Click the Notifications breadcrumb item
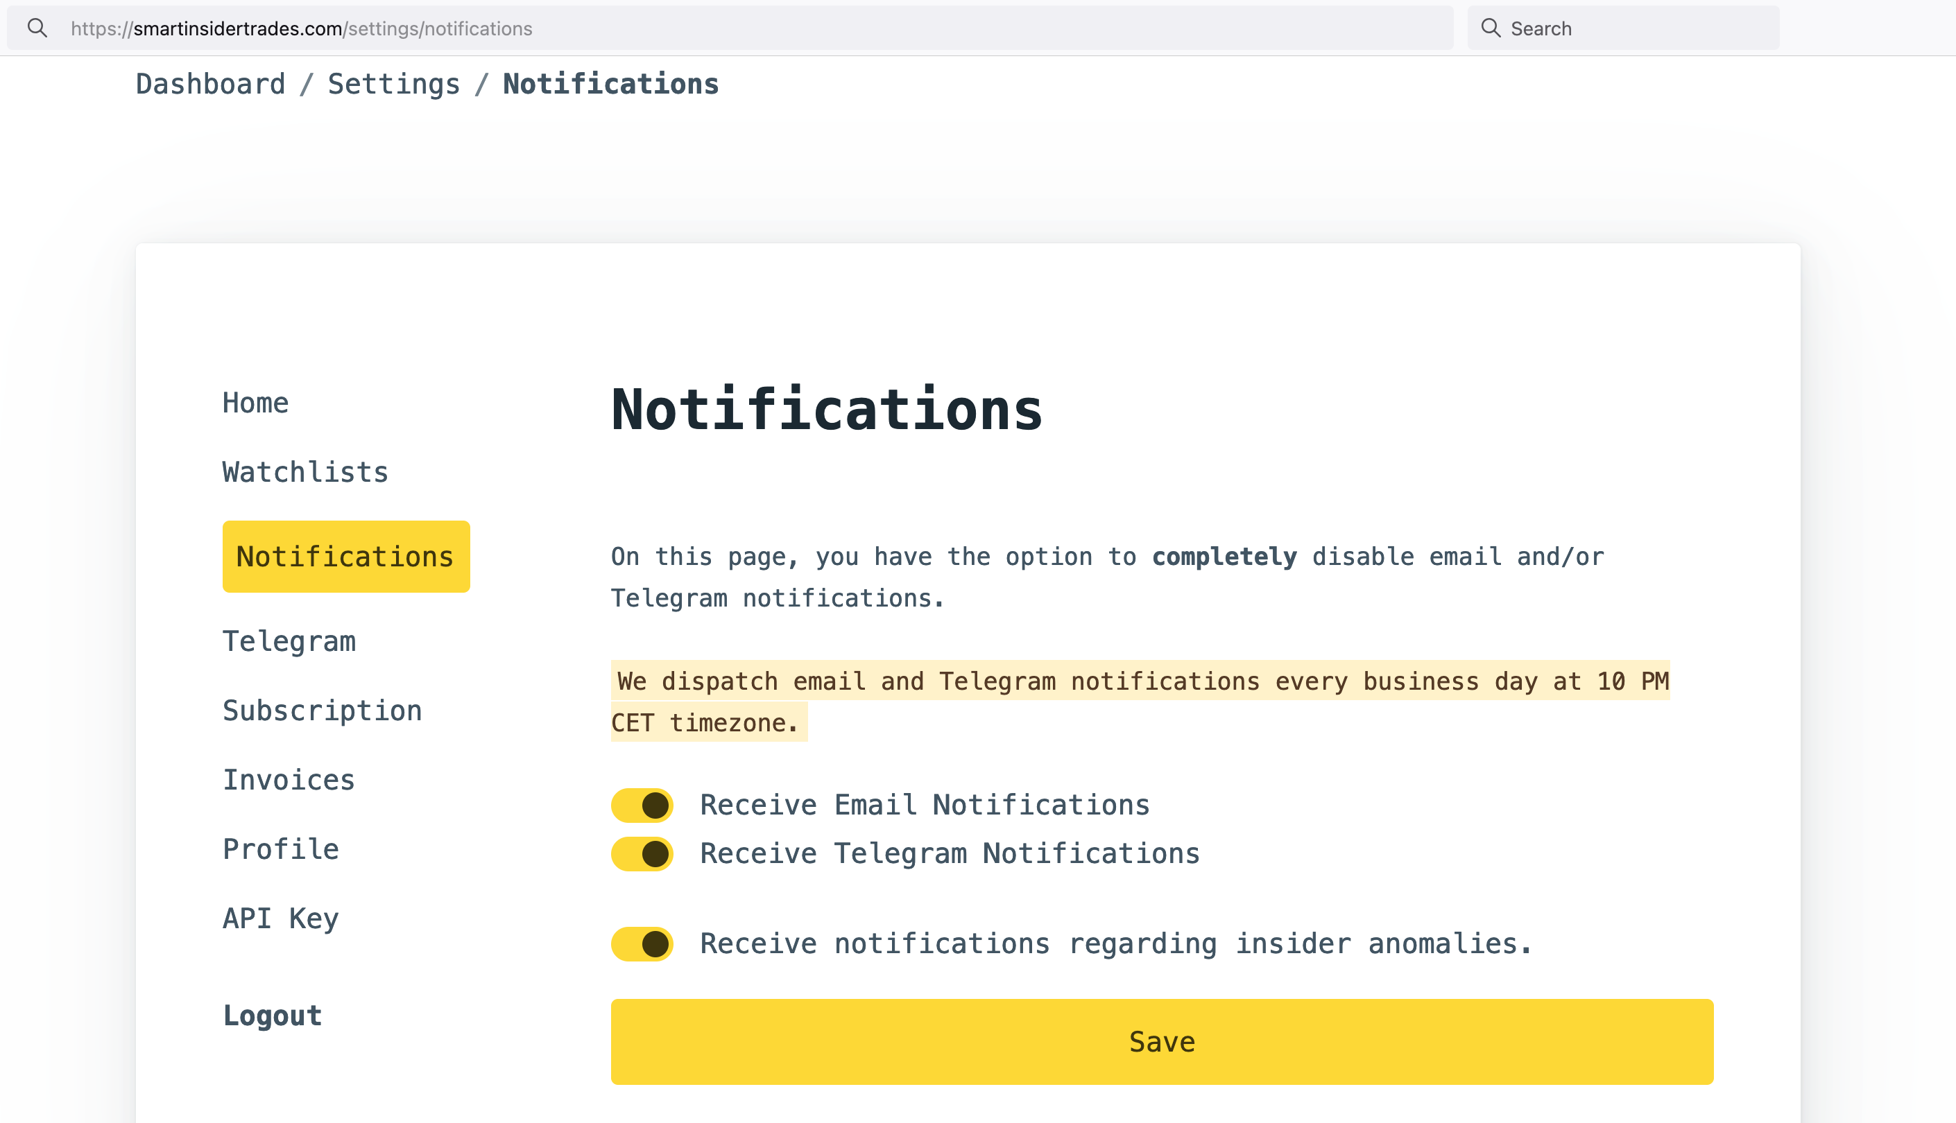1956x1123 pixels. (x=610, y=84)
